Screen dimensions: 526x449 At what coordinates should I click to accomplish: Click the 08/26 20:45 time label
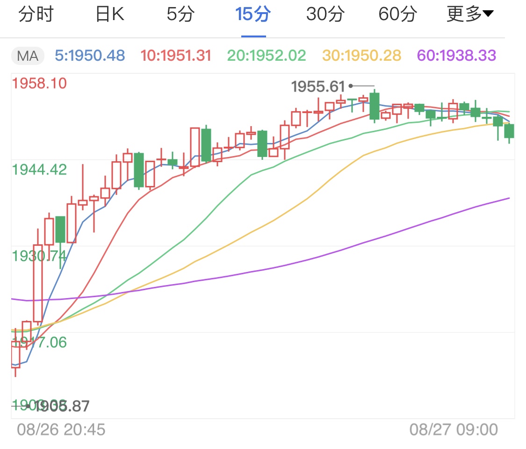pos(61,430)
